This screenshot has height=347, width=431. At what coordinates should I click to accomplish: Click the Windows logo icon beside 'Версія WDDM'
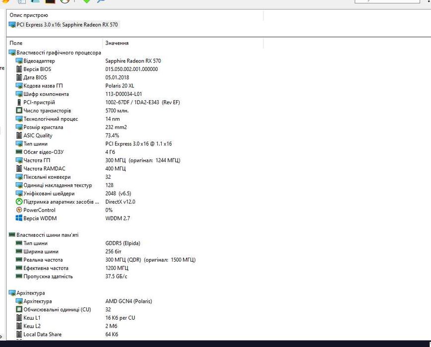19,218
